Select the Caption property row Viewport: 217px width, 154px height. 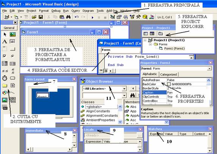175,92
